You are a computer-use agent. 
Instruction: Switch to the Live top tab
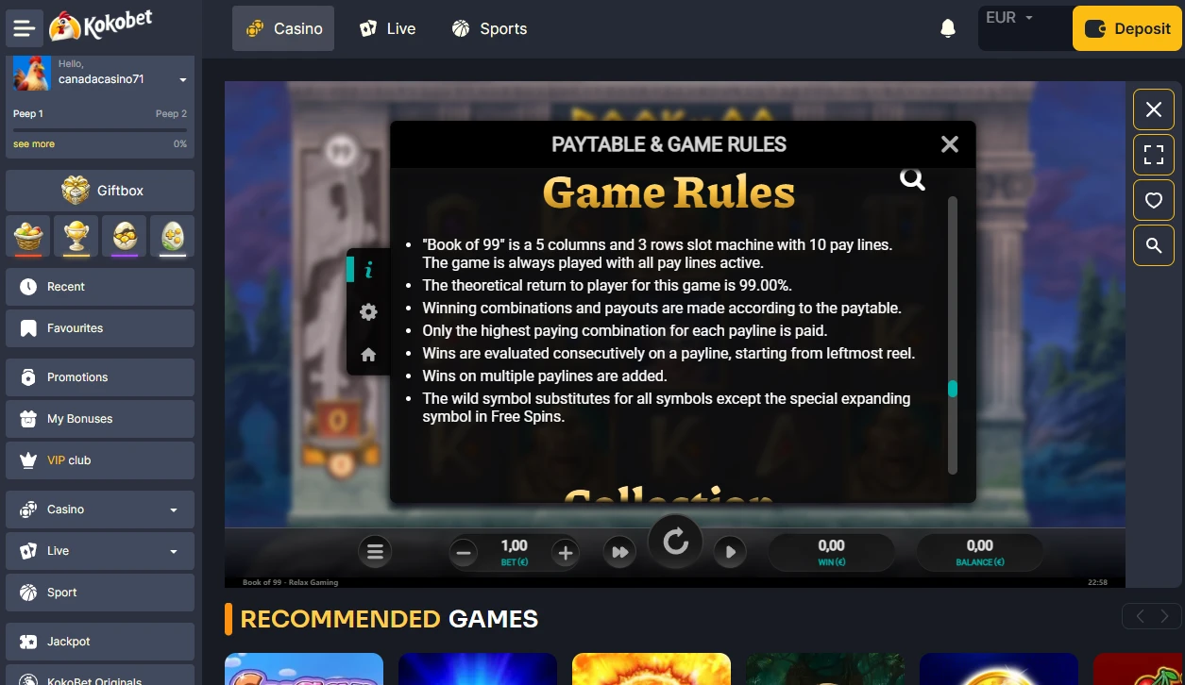click(x=387, y=28)
